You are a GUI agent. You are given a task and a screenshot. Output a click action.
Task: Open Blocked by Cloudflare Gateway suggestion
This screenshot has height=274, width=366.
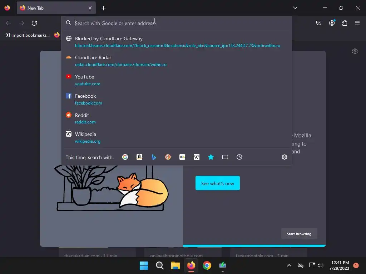[177, 42]
